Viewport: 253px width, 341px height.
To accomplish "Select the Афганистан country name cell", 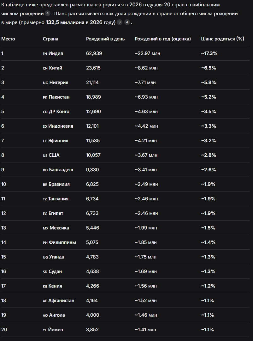I will tap(61, 301).
